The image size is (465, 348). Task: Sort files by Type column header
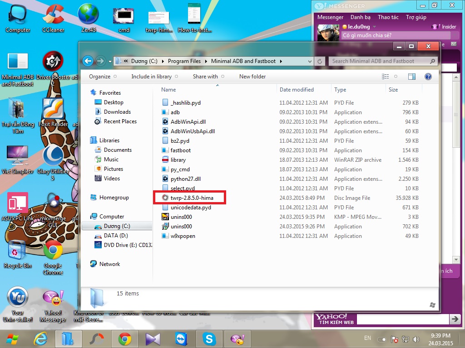[x=340, y=90]
